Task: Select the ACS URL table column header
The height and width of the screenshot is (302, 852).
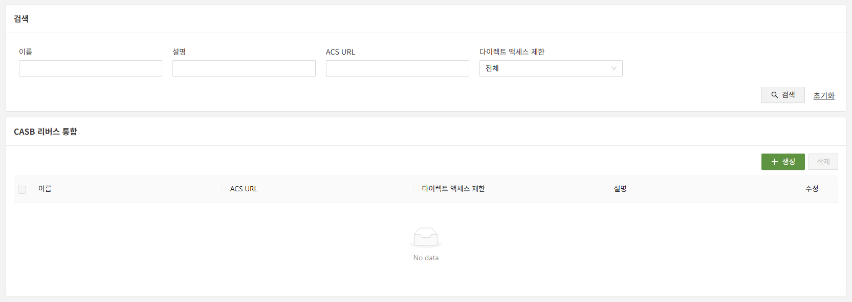Action: click(x=244, y=189)
